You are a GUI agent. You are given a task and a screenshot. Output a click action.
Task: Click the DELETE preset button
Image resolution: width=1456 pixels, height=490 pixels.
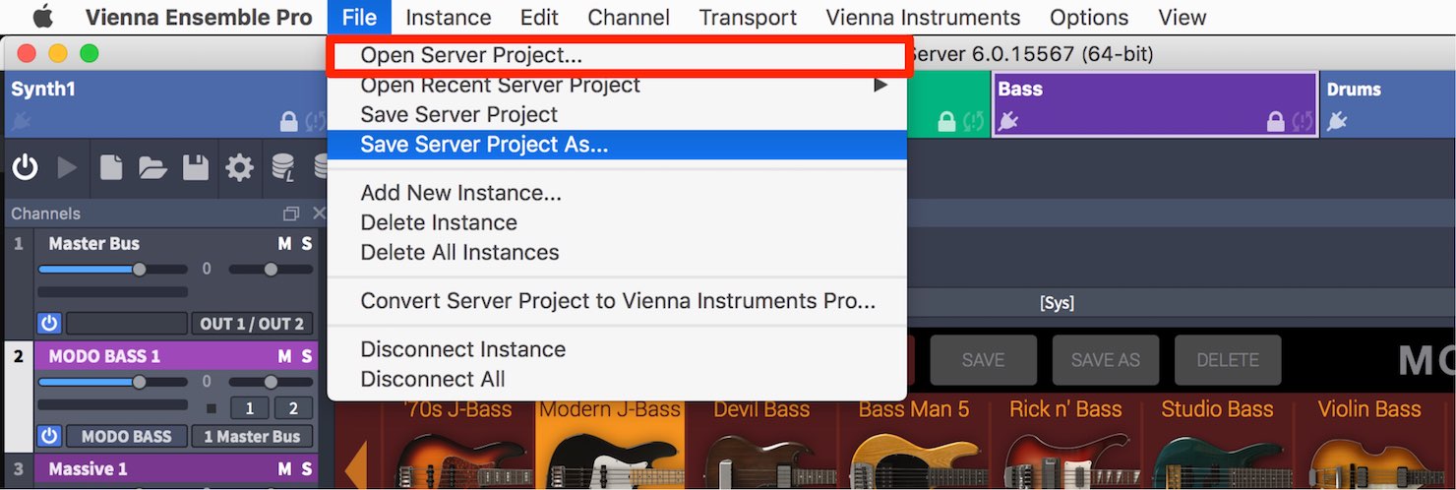(x=1228, y=360)
